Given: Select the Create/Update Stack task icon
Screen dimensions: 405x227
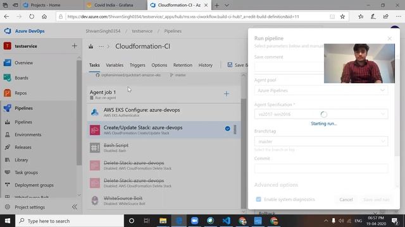Looking at the screenshot, I should (95, 130).
